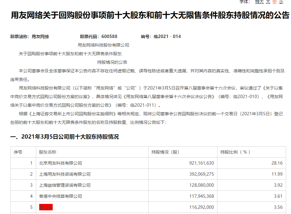Image resolution: width=291 pixels, height=214 pixels.
Task: Click 用友网络科技股份有限公司 company line
Action: (x=103, y=45)
